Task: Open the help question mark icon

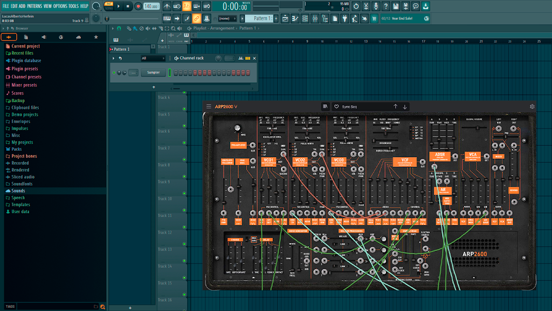Action: (x=386, y=6)
